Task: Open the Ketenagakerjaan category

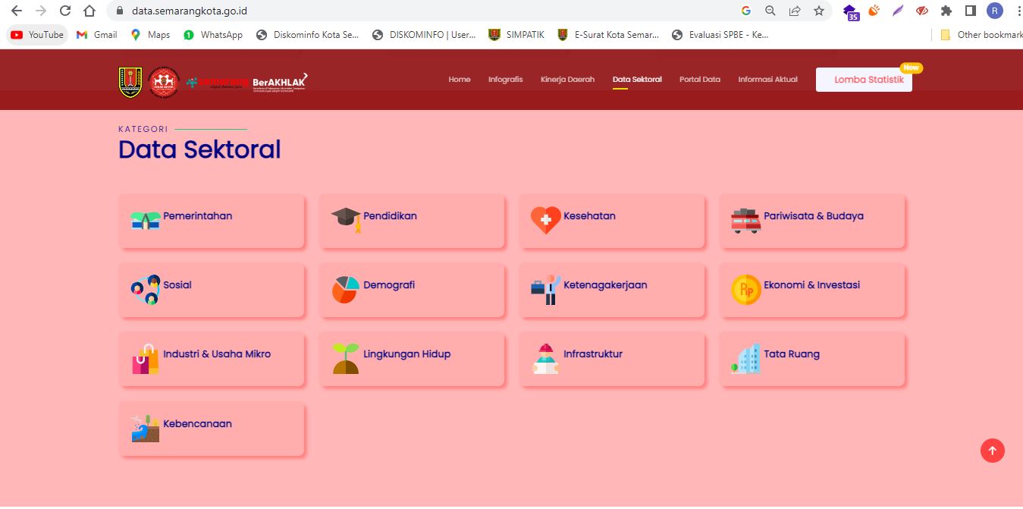Action: click(x=612, y=290)
